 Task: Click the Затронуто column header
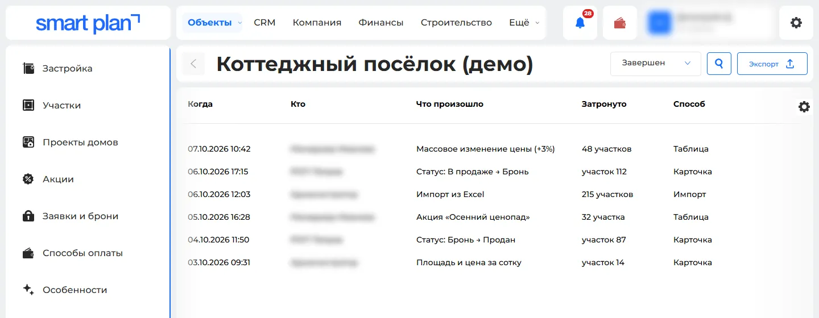604,104
